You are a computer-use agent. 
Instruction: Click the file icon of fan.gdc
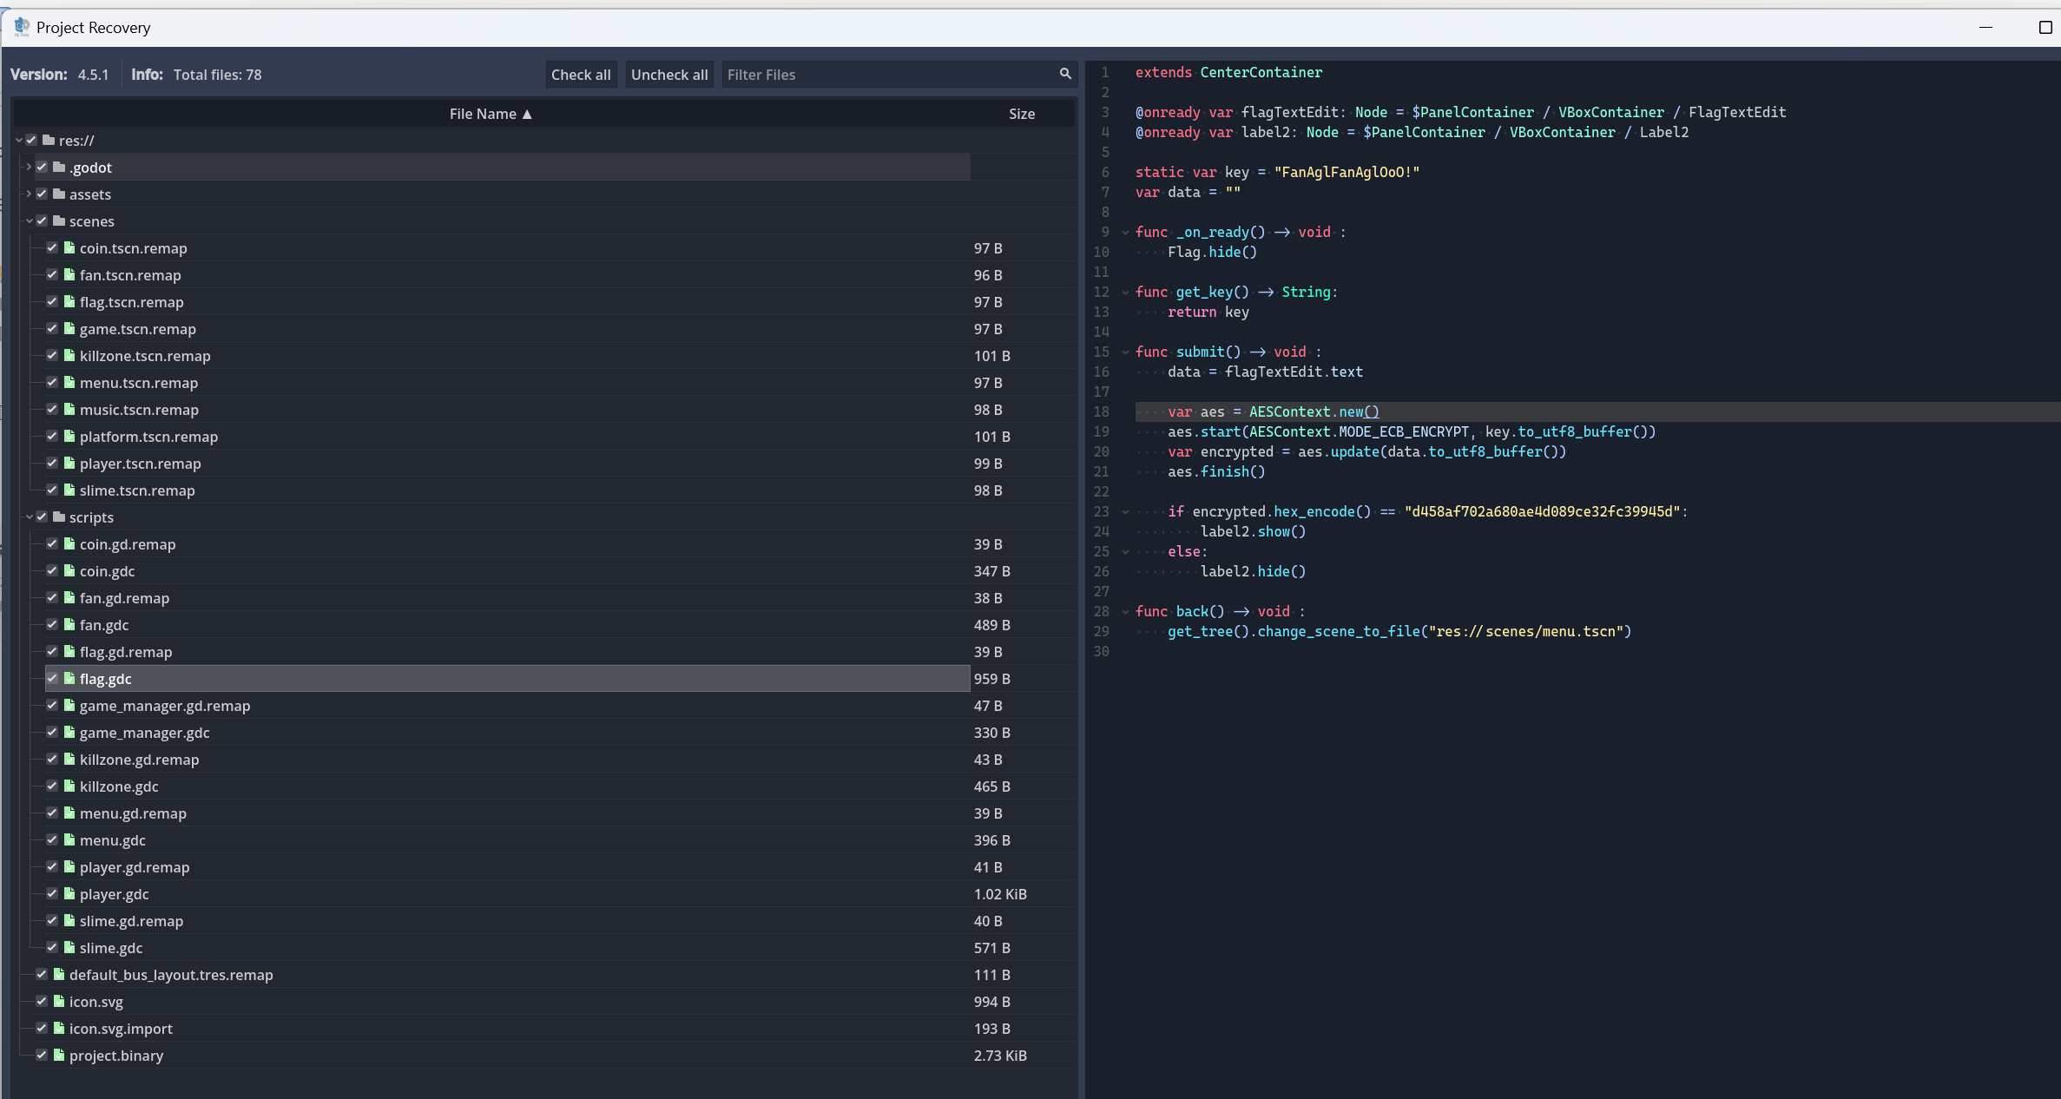click(69, 624)
